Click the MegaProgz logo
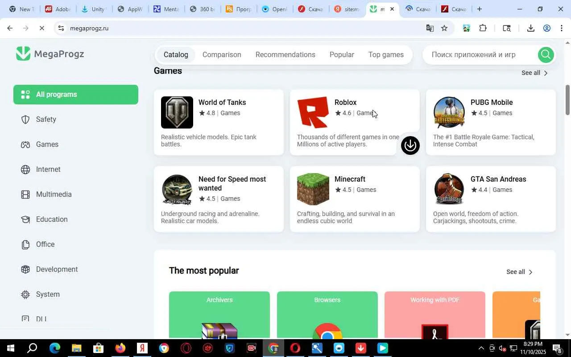This screenshot has width=571, height=357. (x=50, y=54)
